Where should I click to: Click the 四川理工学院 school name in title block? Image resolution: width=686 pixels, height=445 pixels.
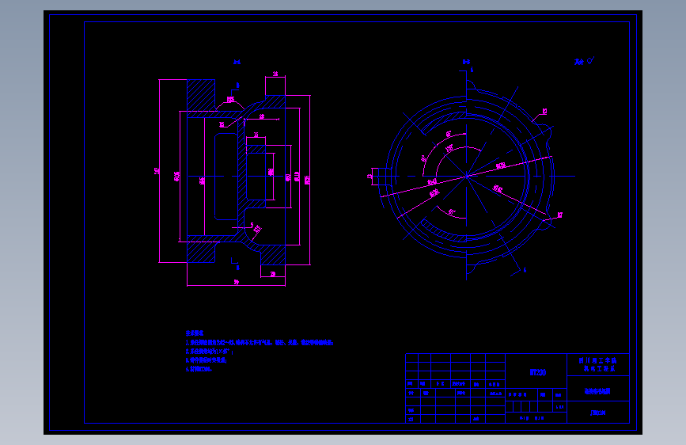[597, 360]
